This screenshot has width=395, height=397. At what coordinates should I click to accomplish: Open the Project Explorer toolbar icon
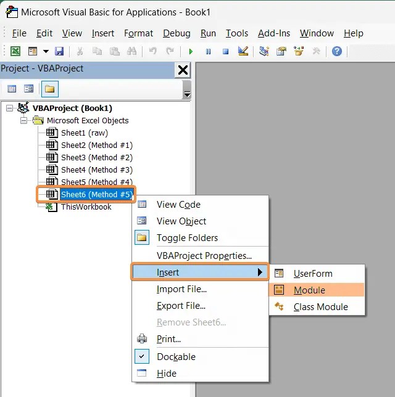click(264, 51)
